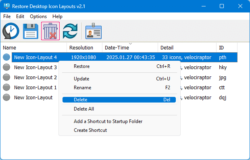Click the app icon in title bar
The image size is (250, 160).
(x=7, y=6)
